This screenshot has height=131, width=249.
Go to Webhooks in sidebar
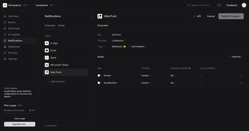click(x=20, y=47)
